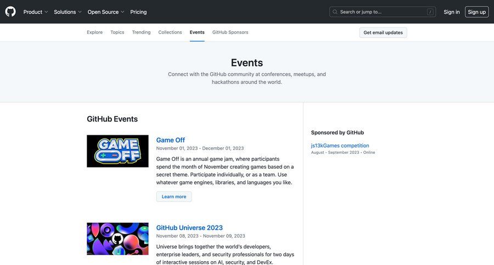This screenshot has width=494, height=265.
Task: Open the GitHub Universe 2023 title link
Action: pyautogui.click(x=189, y=228)
